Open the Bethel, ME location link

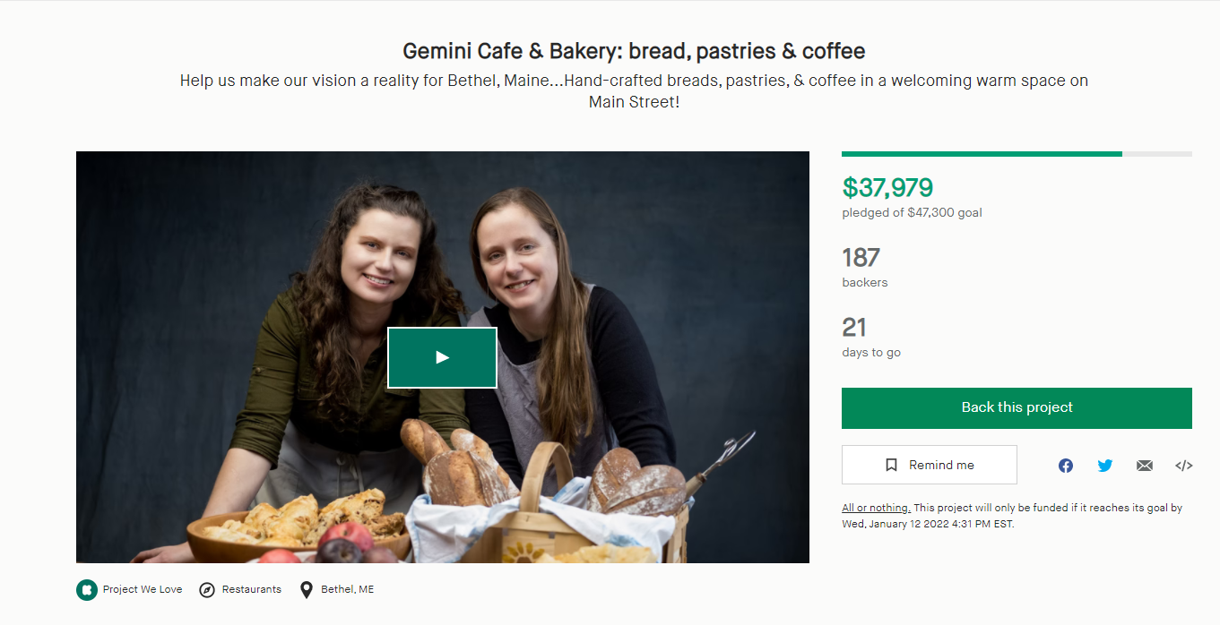pos(348,589)
